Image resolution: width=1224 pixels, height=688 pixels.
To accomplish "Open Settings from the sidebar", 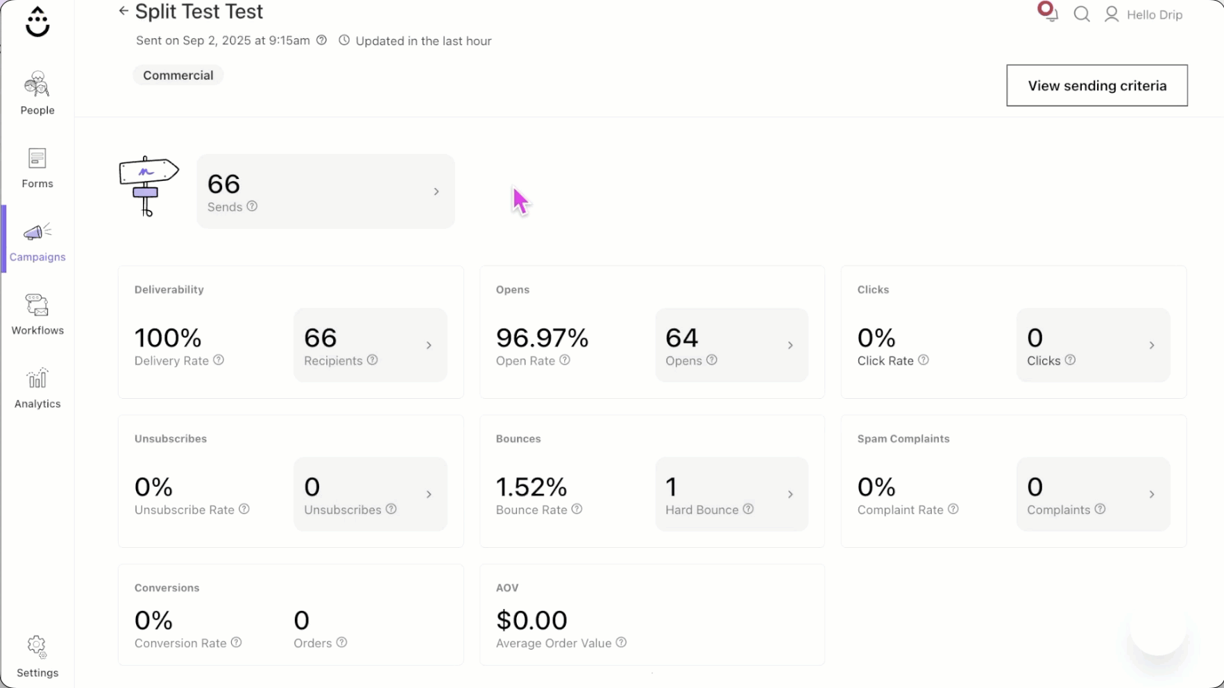I will click(x=37, y=657).
